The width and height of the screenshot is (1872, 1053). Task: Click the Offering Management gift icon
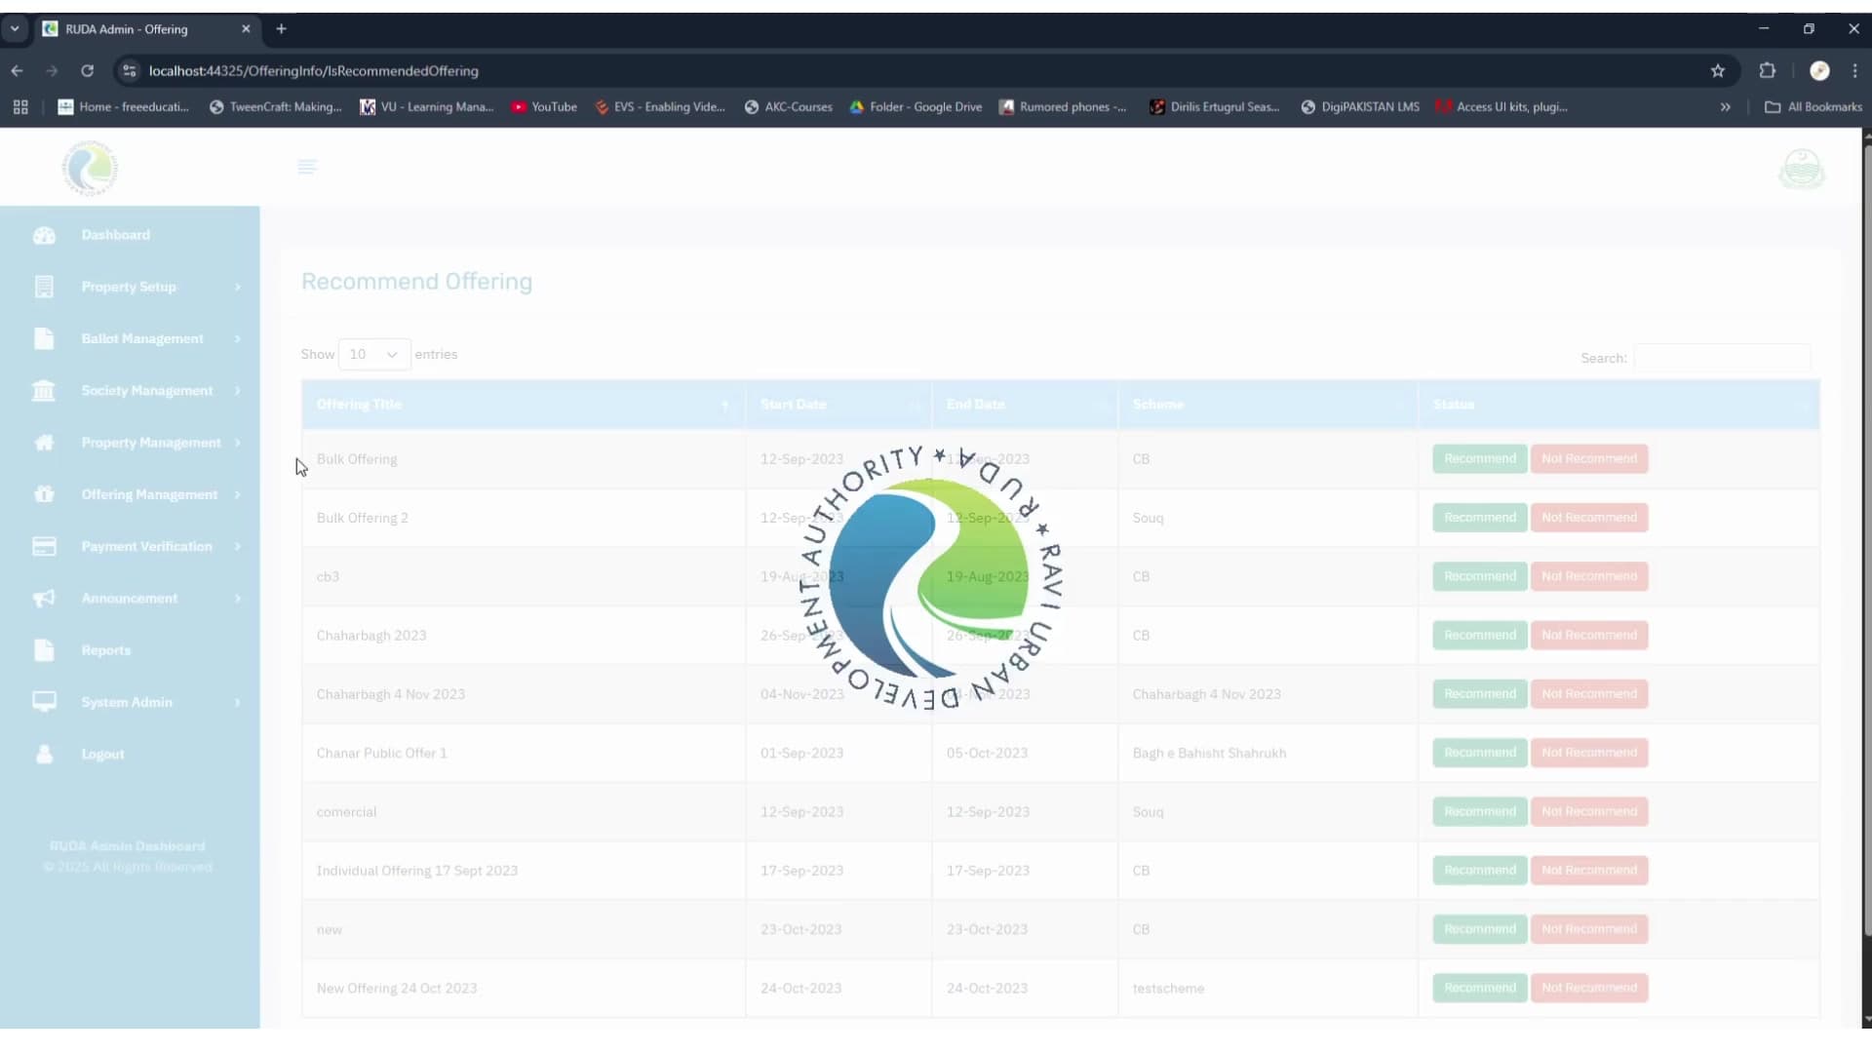pos(44,494)
